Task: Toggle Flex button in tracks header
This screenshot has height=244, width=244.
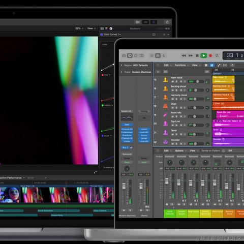Action: pyautogui.click(x=225, y=65)
